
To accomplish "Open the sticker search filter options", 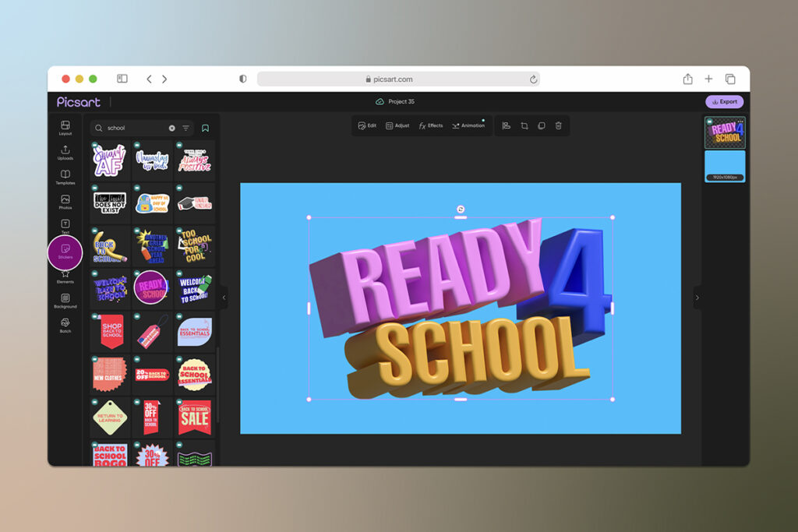I will 185,128.
